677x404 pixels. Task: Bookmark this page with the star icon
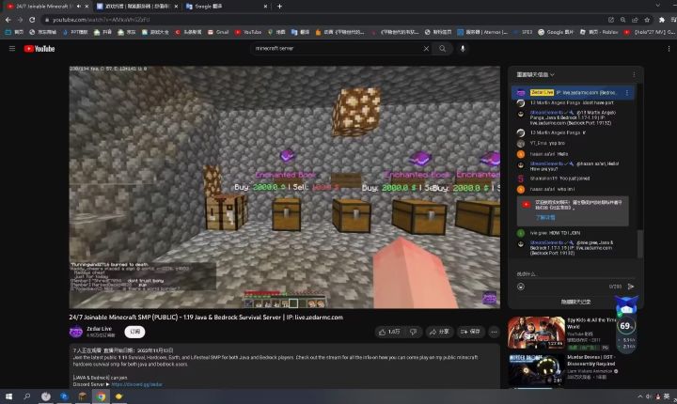pyautogui.click(x=647, y=20)
